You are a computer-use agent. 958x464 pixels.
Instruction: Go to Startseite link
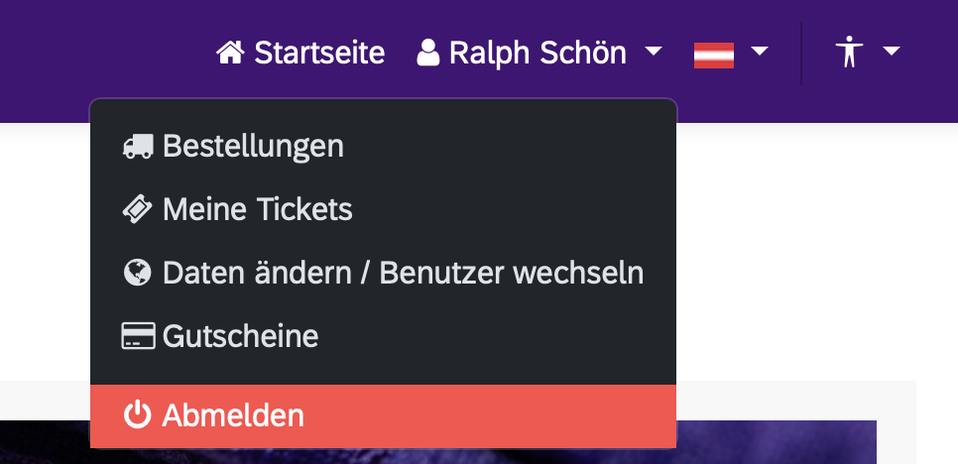(x=319, y=52)
